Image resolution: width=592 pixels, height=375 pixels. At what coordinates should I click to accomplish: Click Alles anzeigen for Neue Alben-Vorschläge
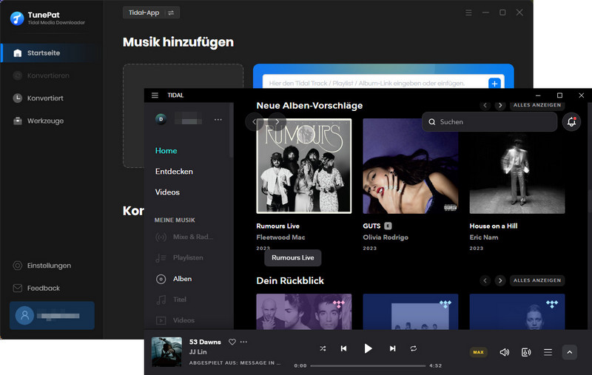(537, 105)
